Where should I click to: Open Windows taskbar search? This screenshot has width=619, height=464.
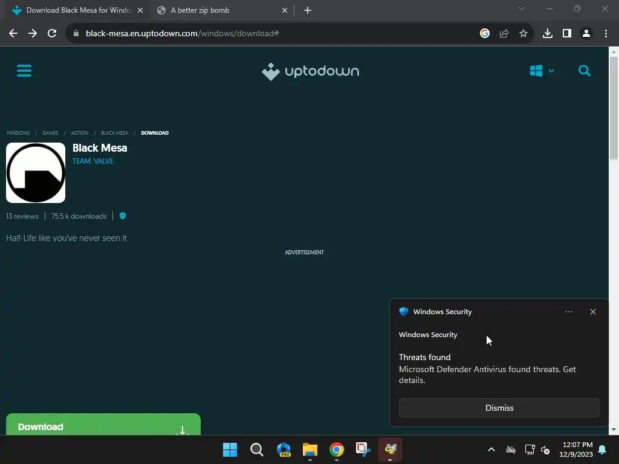(256, 449)
